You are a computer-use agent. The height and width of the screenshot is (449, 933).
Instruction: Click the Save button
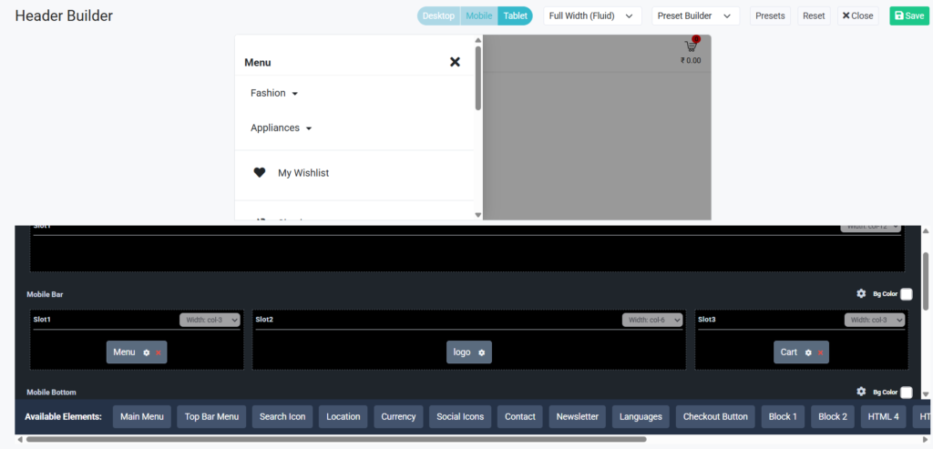(908, 16)
